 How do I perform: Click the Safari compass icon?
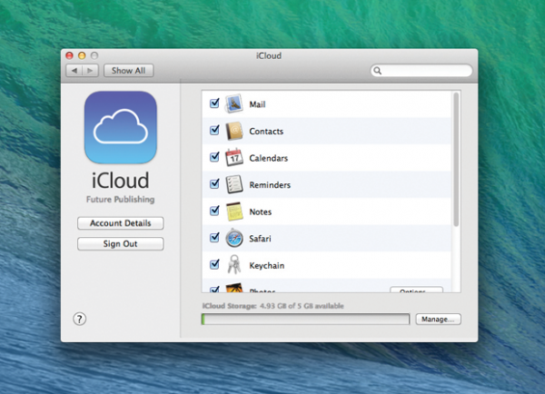(x=234, y=239)
